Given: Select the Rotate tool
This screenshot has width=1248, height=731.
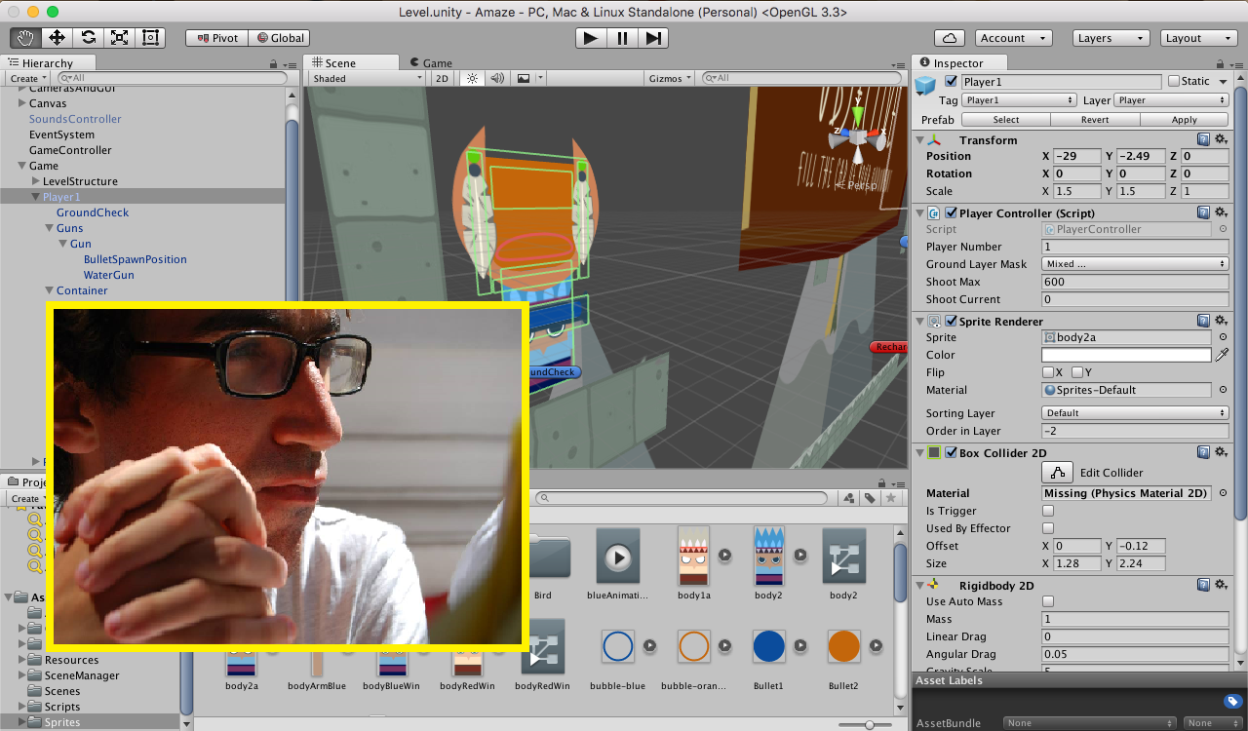Looking at the screenshot, I should (x=88, y=38).
